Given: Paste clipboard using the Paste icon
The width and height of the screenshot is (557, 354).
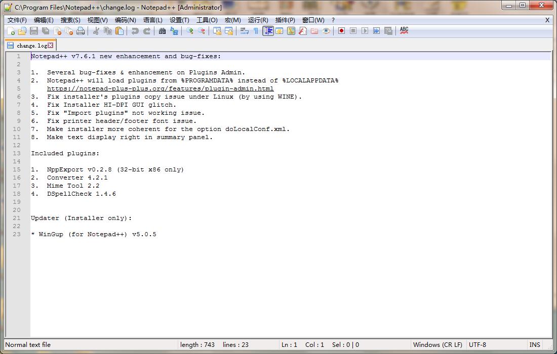Looking at the screenshot, I should click(x=120, y=31).
